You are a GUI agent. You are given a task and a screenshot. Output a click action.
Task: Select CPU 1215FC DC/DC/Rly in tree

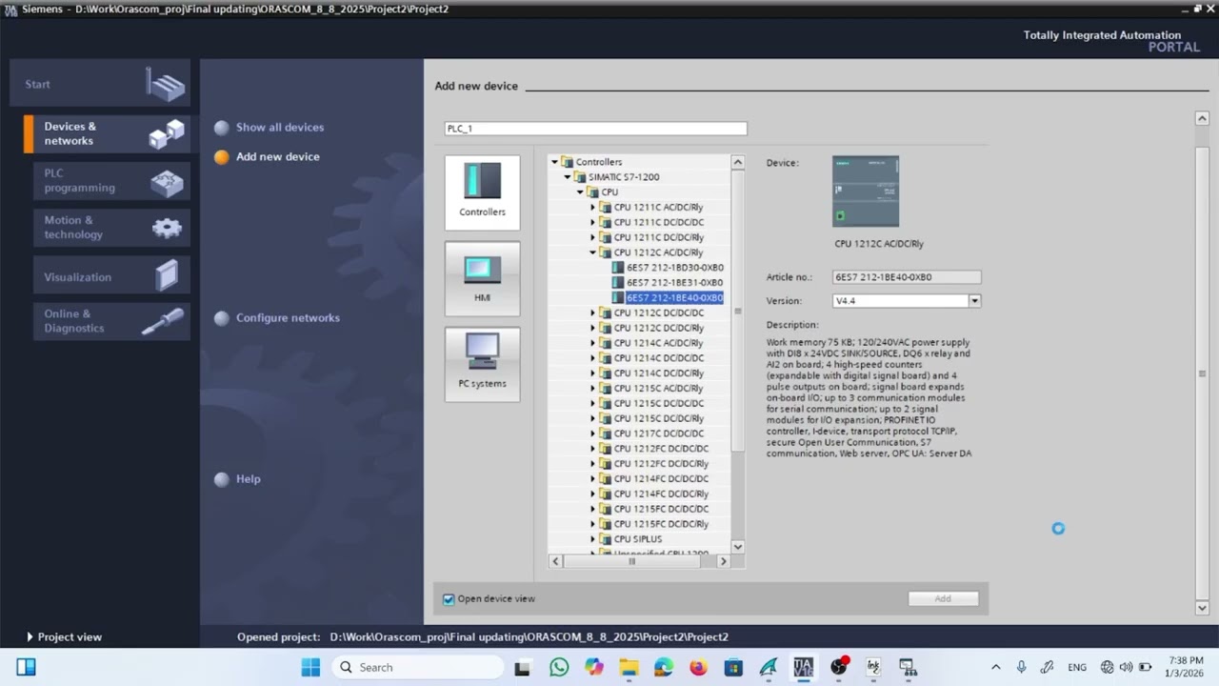click(x=661, y=524)
